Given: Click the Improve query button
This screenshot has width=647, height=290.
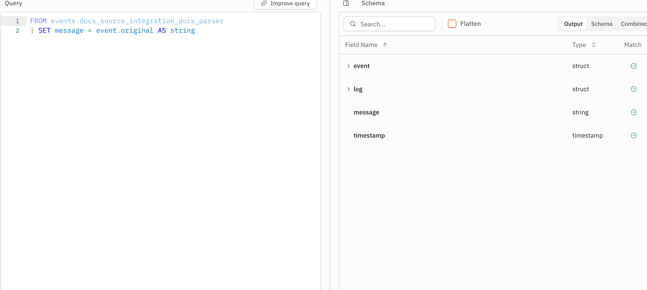Looking at the screenshot, I should pos(285,4).
